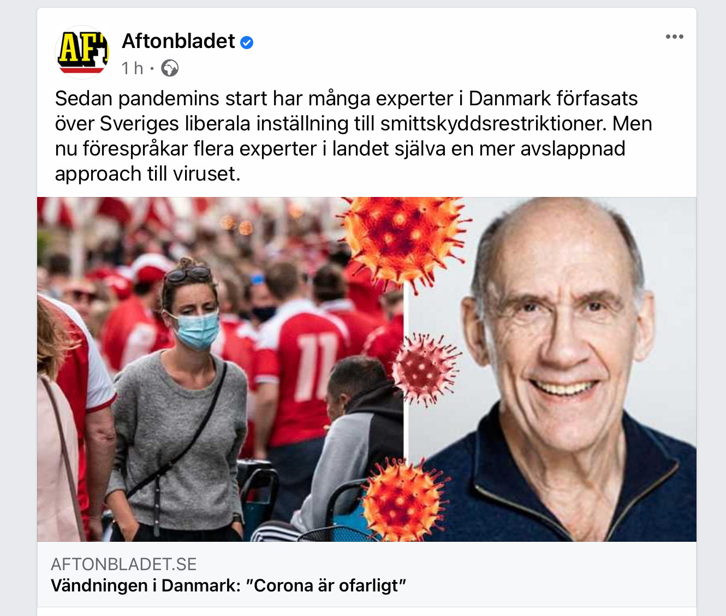Click the AFTONBLADET.SE domain label

(124, 564)
